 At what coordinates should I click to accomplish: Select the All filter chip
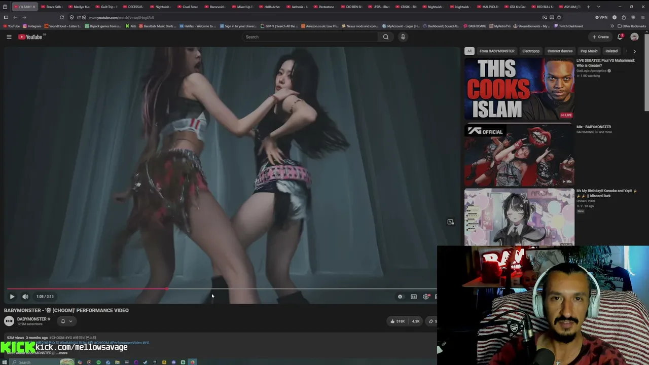470,51
